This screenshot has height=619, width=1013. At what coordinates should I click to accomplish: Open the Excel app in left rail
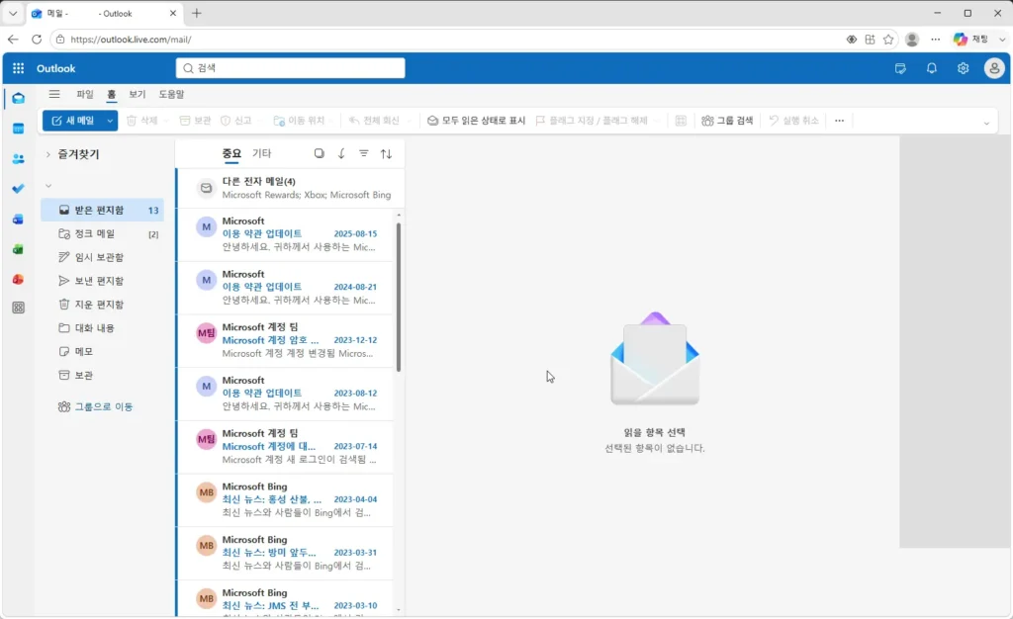coord(18,249)
